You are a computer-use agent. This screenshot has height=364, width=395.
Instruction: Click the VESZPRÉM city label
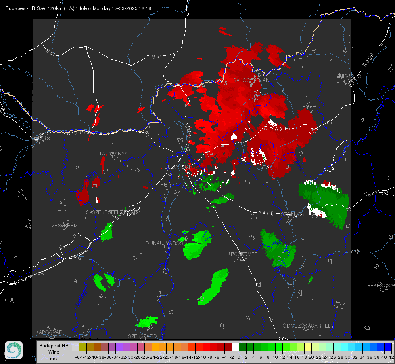(65, 225)
